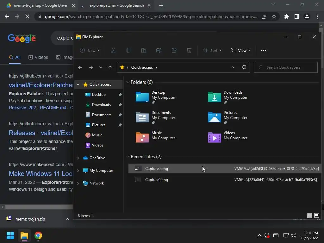Open File Explorer from taskbar
This screenshot has width=324, height=243.
coord(24,235)
